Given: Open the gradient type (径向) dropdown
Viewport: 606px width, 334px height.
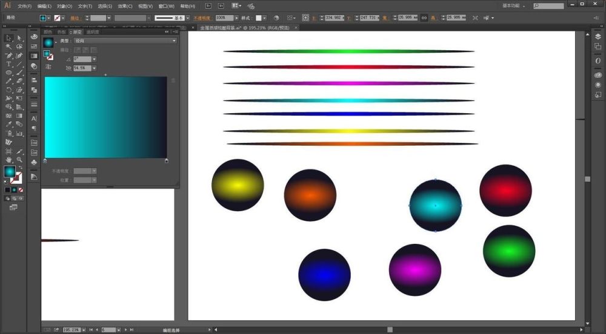Looking at the screenshot, I should pos(125,41).
